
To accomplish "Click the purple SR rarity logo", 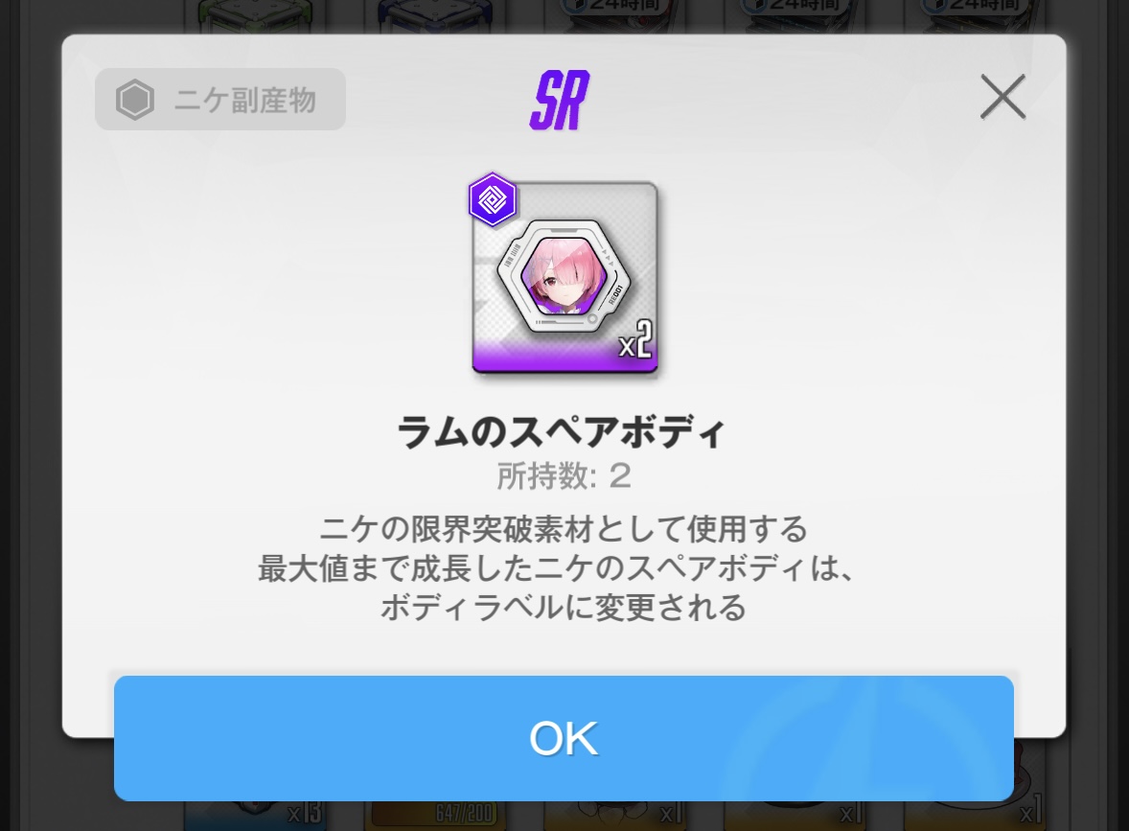I will pyautogui.click(x=560, y=100).
